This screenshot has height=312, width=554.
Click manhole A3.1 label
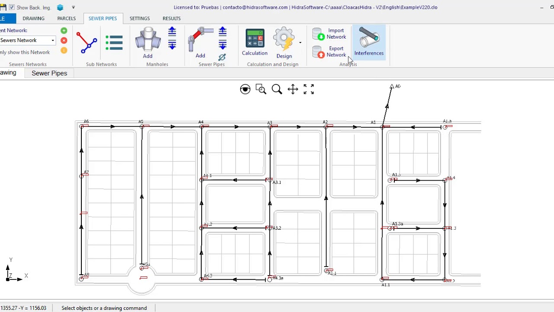277,182
